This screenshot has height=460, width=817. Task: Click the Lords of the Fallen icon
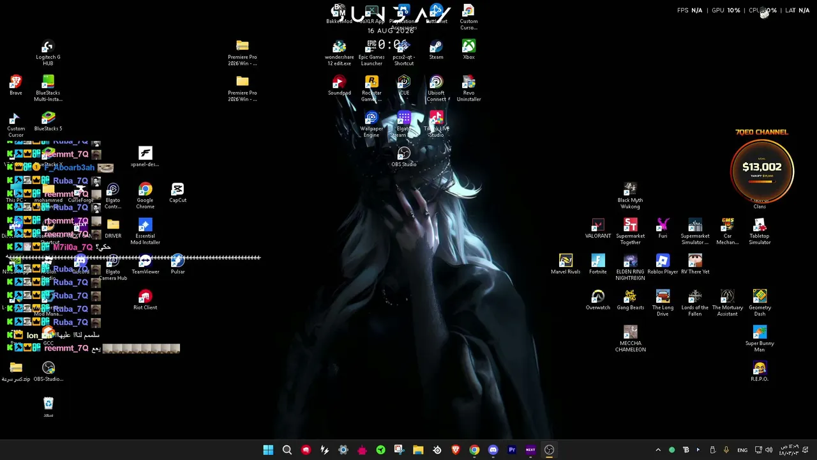pyautogui.click(x=695, y=303)
